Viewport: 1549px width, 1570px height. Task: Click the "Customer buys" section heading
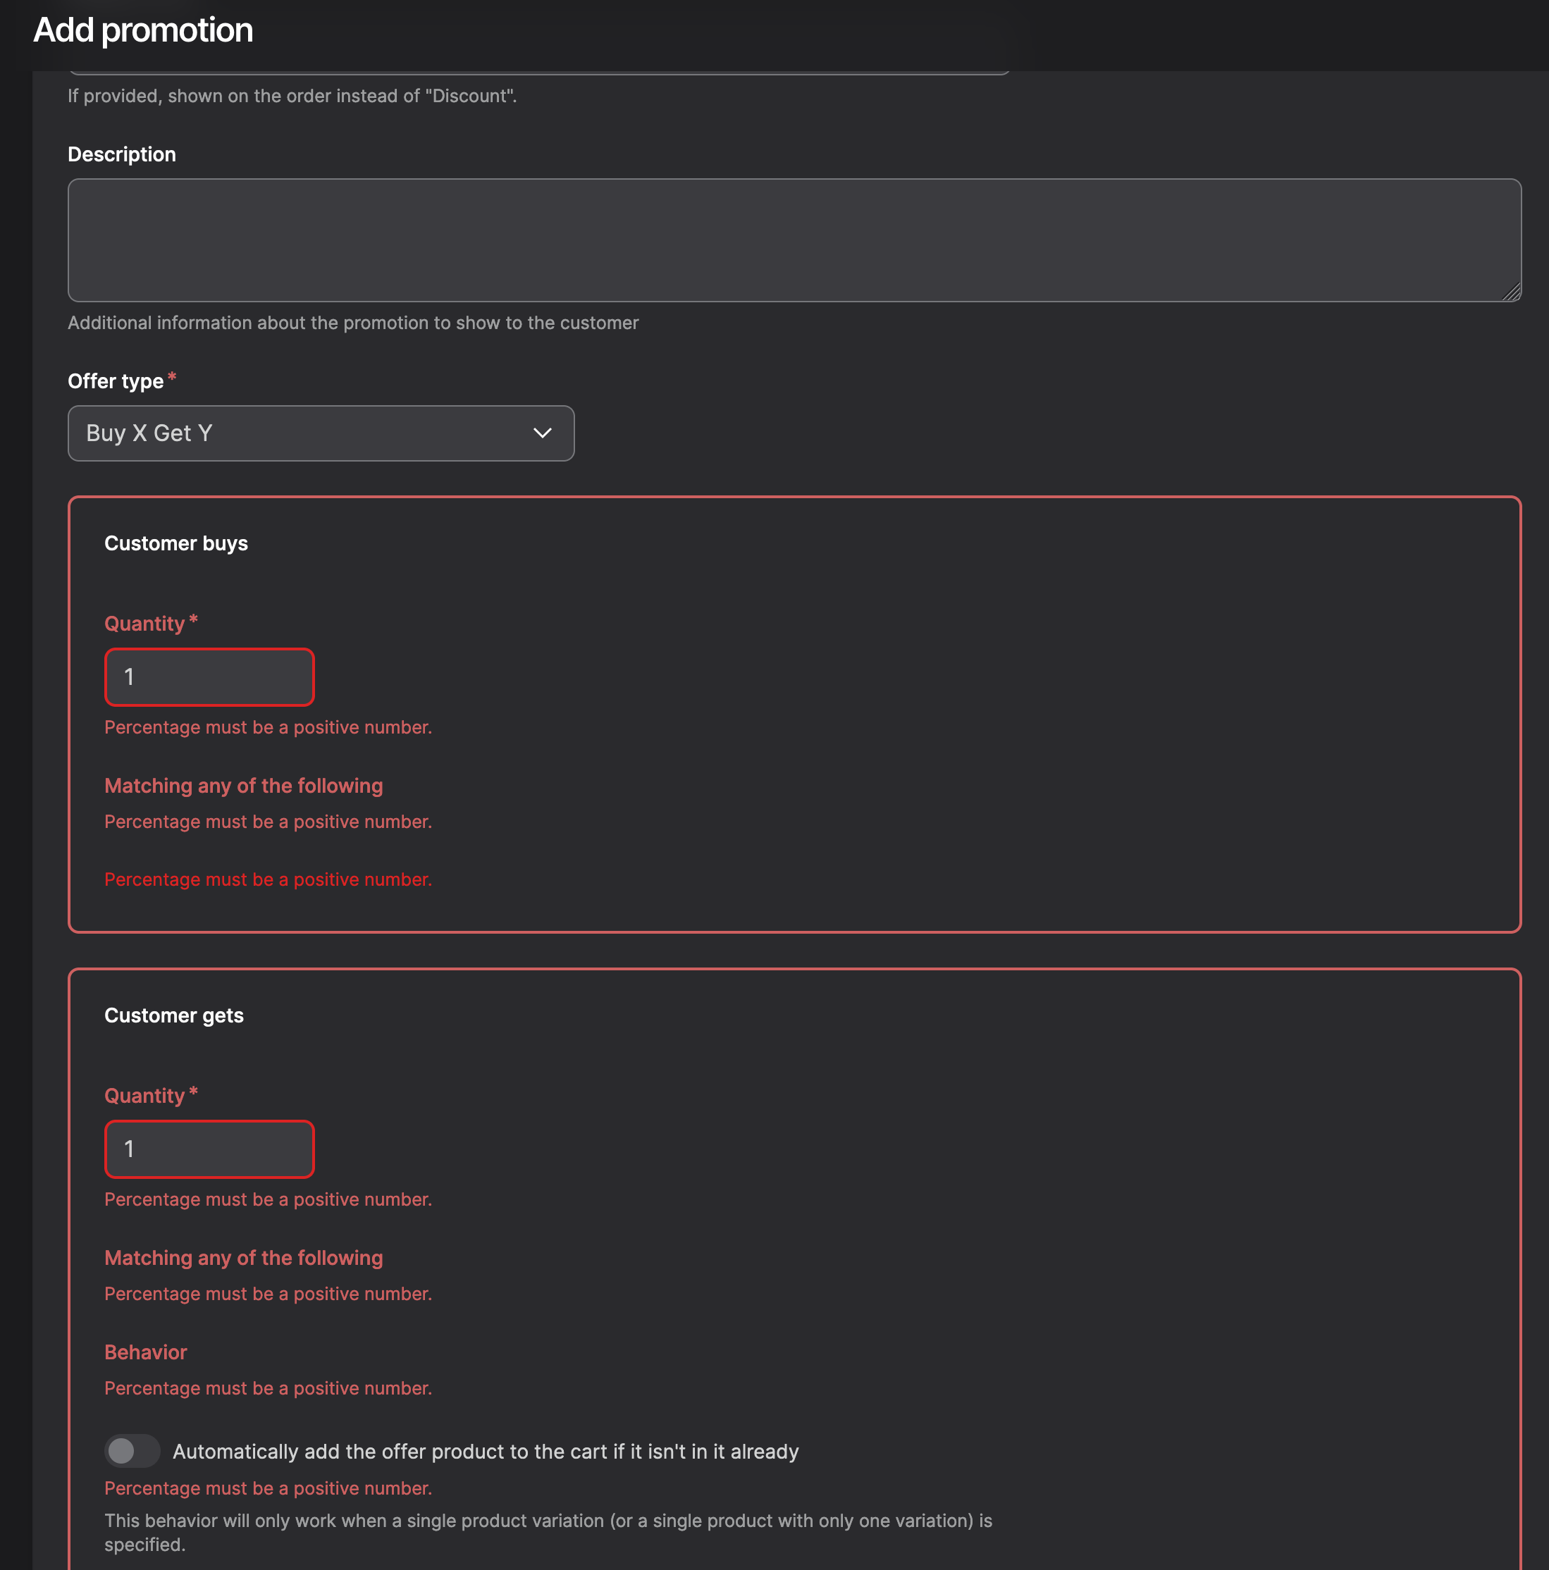click(175, 543)
